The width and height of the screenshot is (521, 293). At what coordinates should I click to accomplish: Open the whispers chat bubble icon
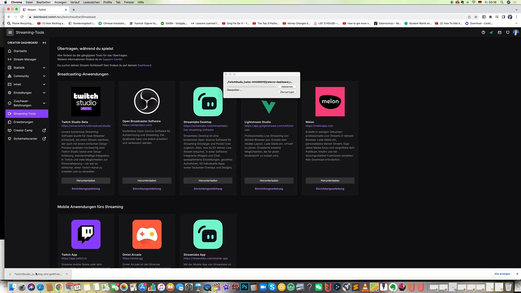[x=508, y=32]
